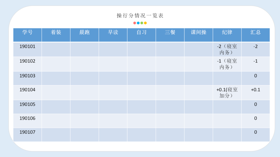Click the yellow dot under the title
280x157 pixels.
pyautogui.click(x=145, y=23)
